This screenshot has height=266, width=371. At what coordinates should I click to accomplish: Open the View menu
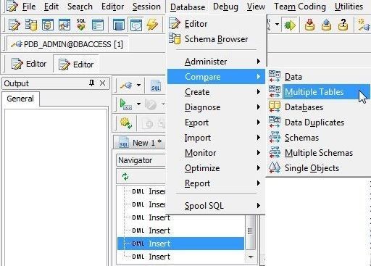tap(256, 7)
